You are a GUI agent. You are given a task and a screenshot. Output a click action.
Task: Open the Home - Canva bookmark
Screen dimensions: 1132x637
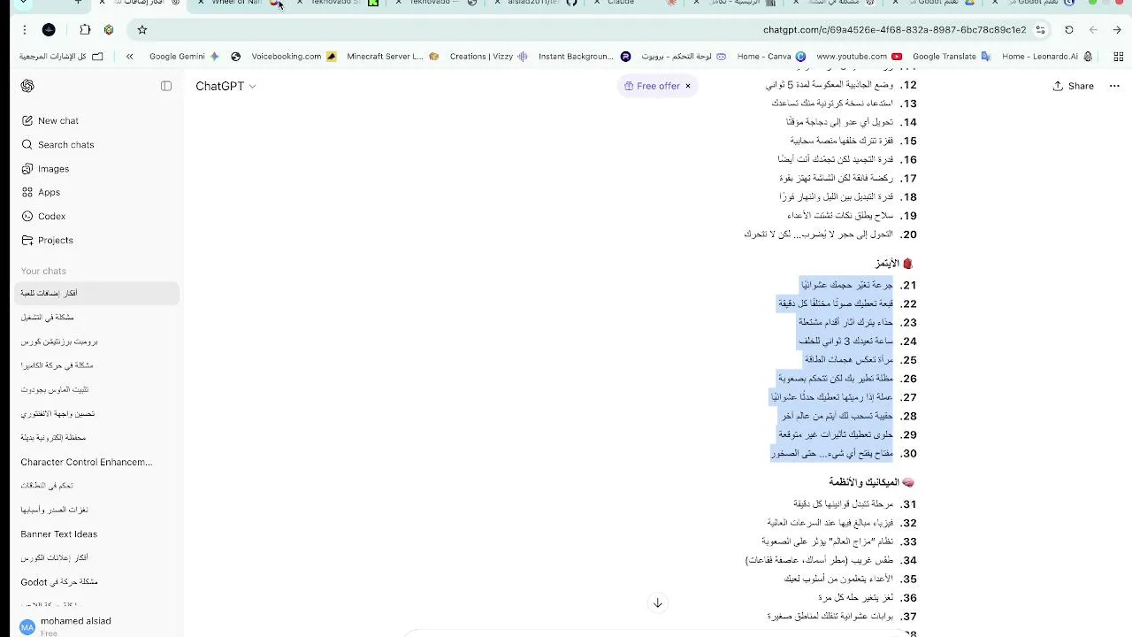point(771,56)
